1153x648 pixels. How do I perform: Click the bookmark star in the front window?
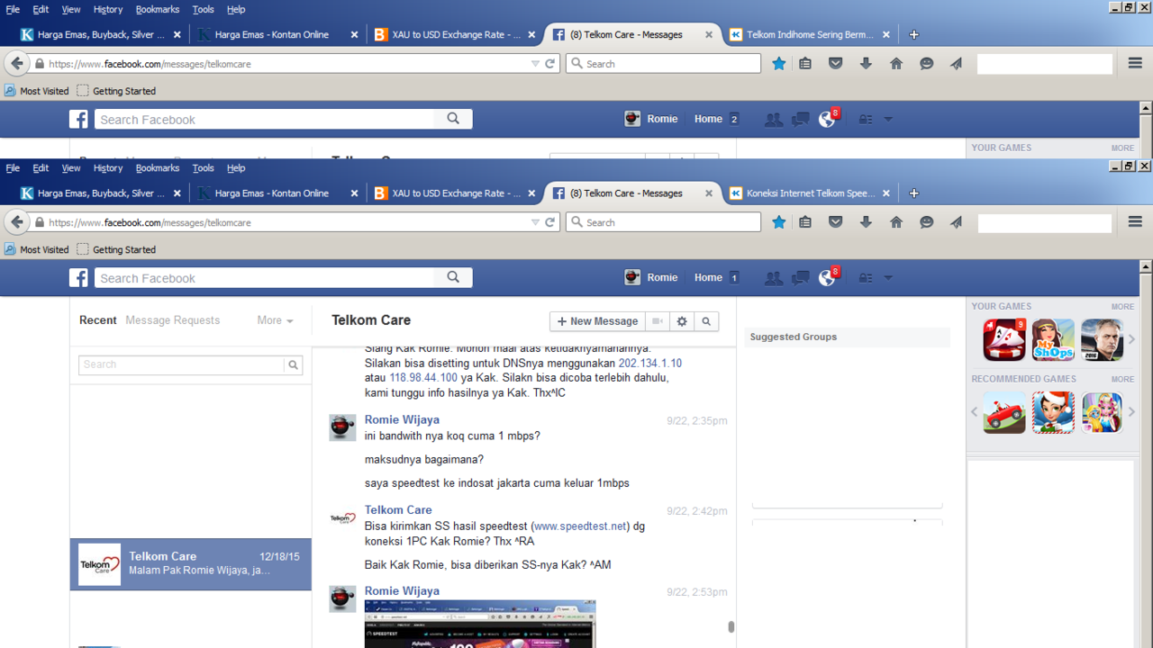pyautogui.click(x=779, y=222)
